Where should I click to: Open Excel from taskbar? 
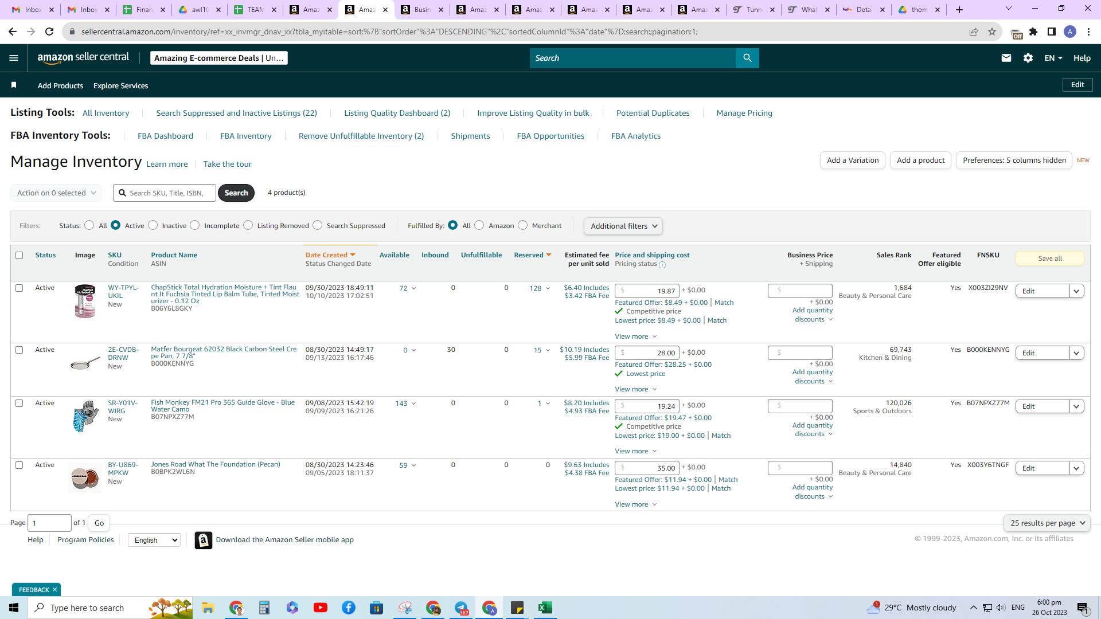tap(545, 608)
